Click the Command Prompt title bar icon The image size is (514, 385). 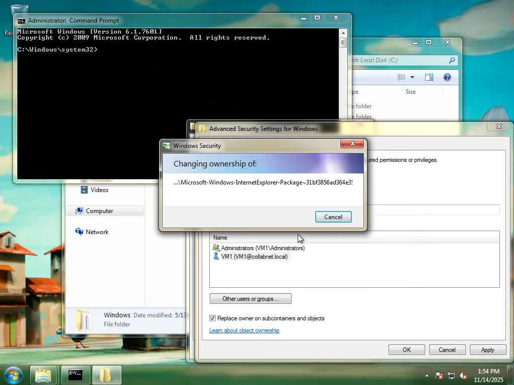pyautogui.click(x=21, y=21)
